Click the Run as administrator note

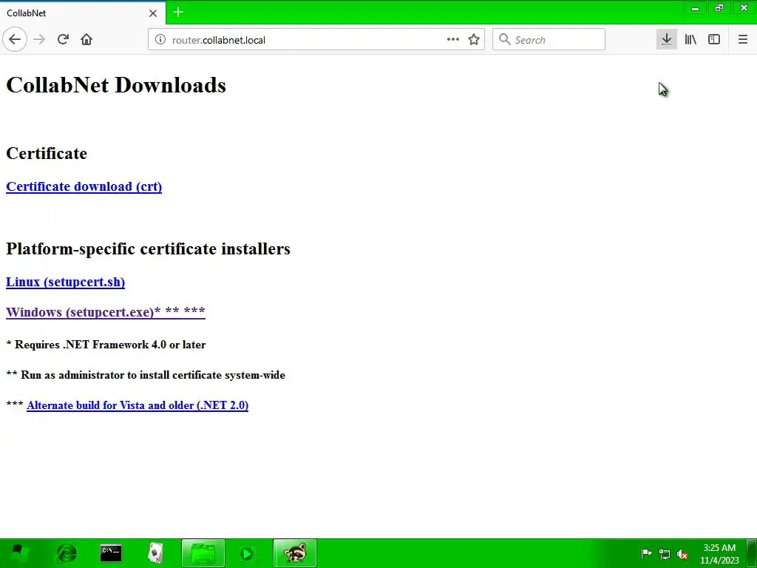tap(146, 375)
